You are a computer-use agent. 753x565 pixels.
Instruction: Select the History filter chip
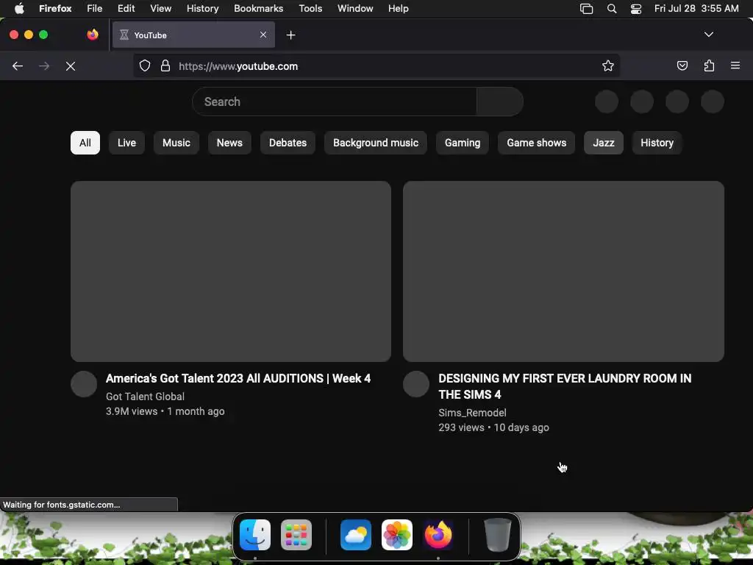tap(657, 143)
